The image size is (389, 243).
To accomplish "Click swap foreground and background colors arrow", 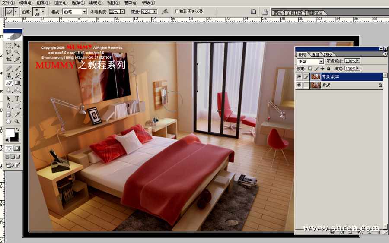I will [17, 129].
